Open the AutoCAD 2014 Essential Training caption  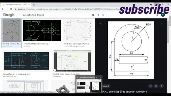click(37, 44)
